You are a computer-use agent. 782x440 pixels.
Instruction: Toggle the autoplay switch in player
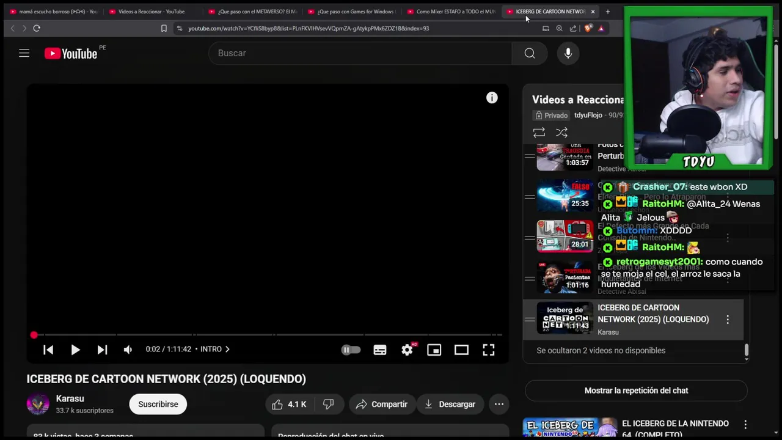pos(351,350)
